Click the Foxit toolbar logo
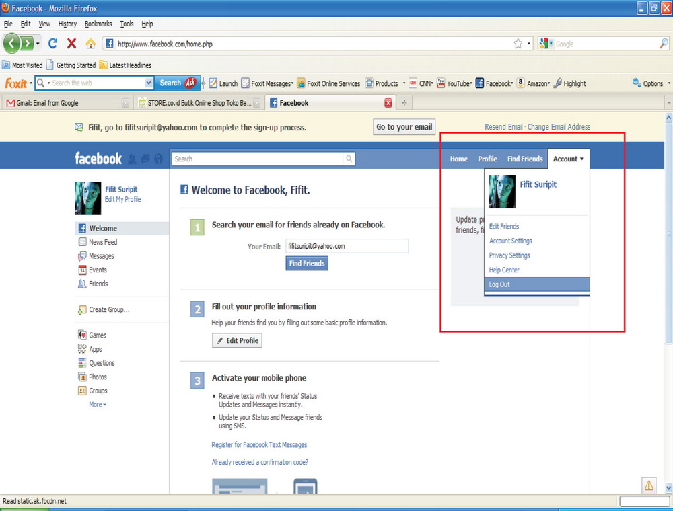The width and height of the screenshot is (673, 511). coord(16,83)
